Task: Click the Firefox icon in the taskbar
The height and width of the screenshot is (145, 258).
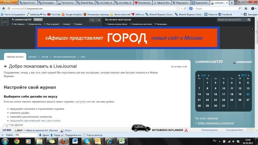Action: click(x=64, y=141)
